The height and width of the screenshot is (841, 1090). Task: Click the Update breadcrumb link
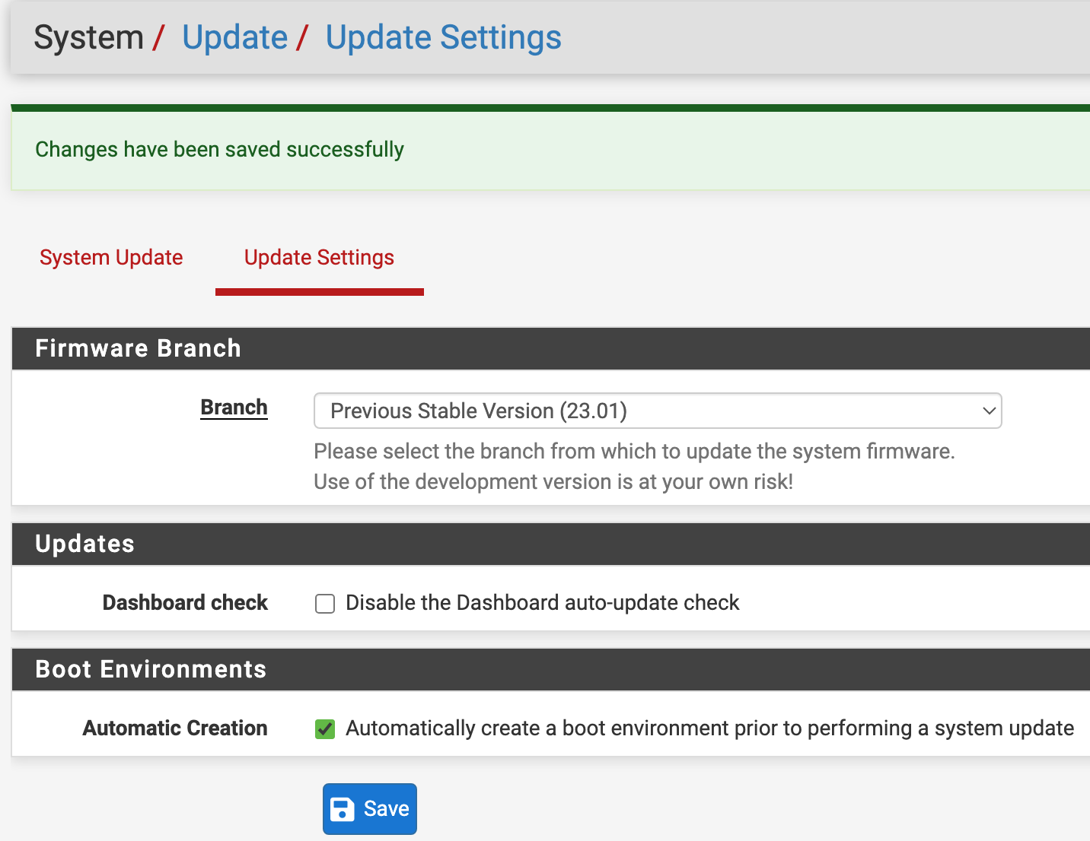coord(234,37)
